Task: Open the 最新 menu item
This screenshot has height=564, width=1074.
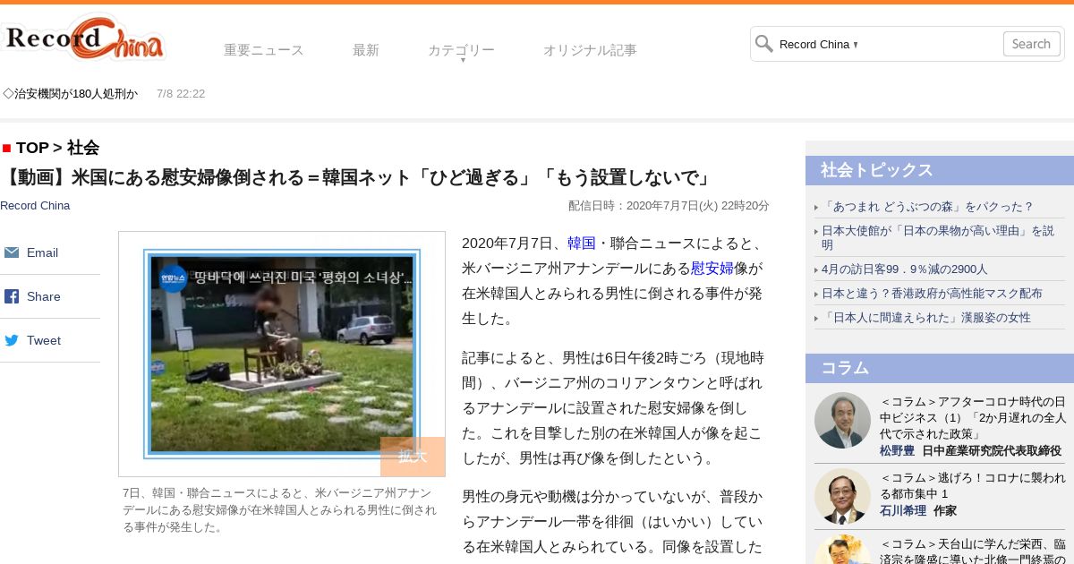Action: [366, 50]
